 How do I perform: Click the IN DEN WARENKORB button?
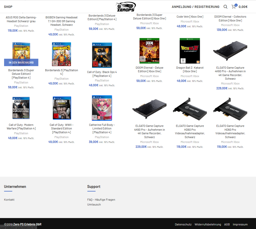pyautogui.click(x=21, y=63)
